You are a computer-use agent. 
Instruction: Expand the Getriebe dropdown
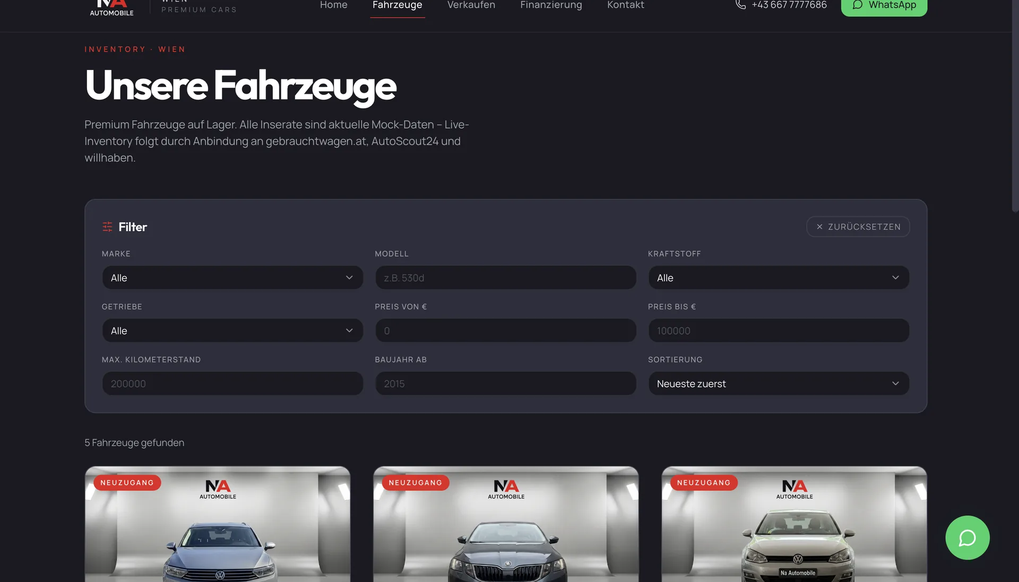click(232, 331)
